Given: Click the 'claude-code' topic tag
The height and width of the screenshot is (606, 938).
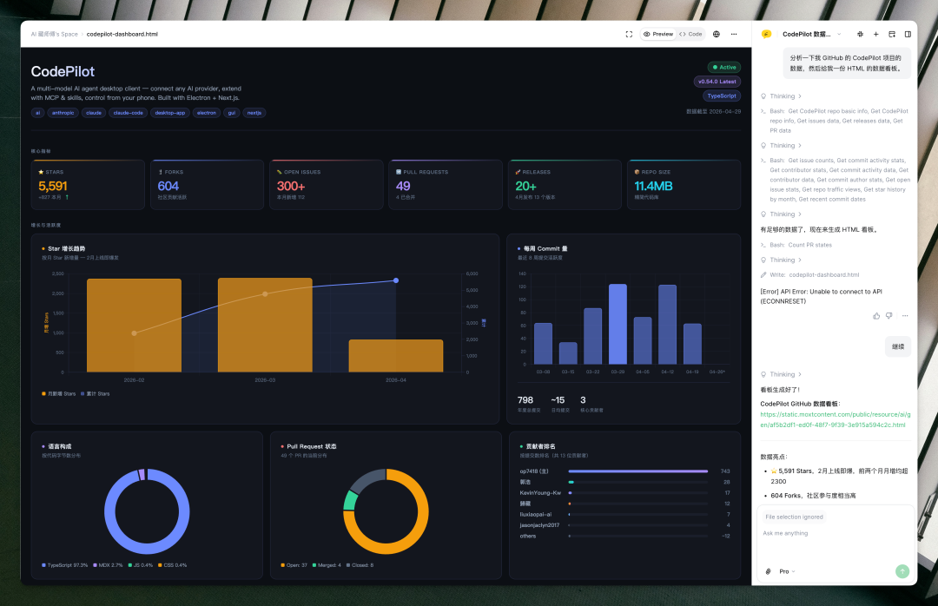Looking at the screenshot, I should [128, 113].
